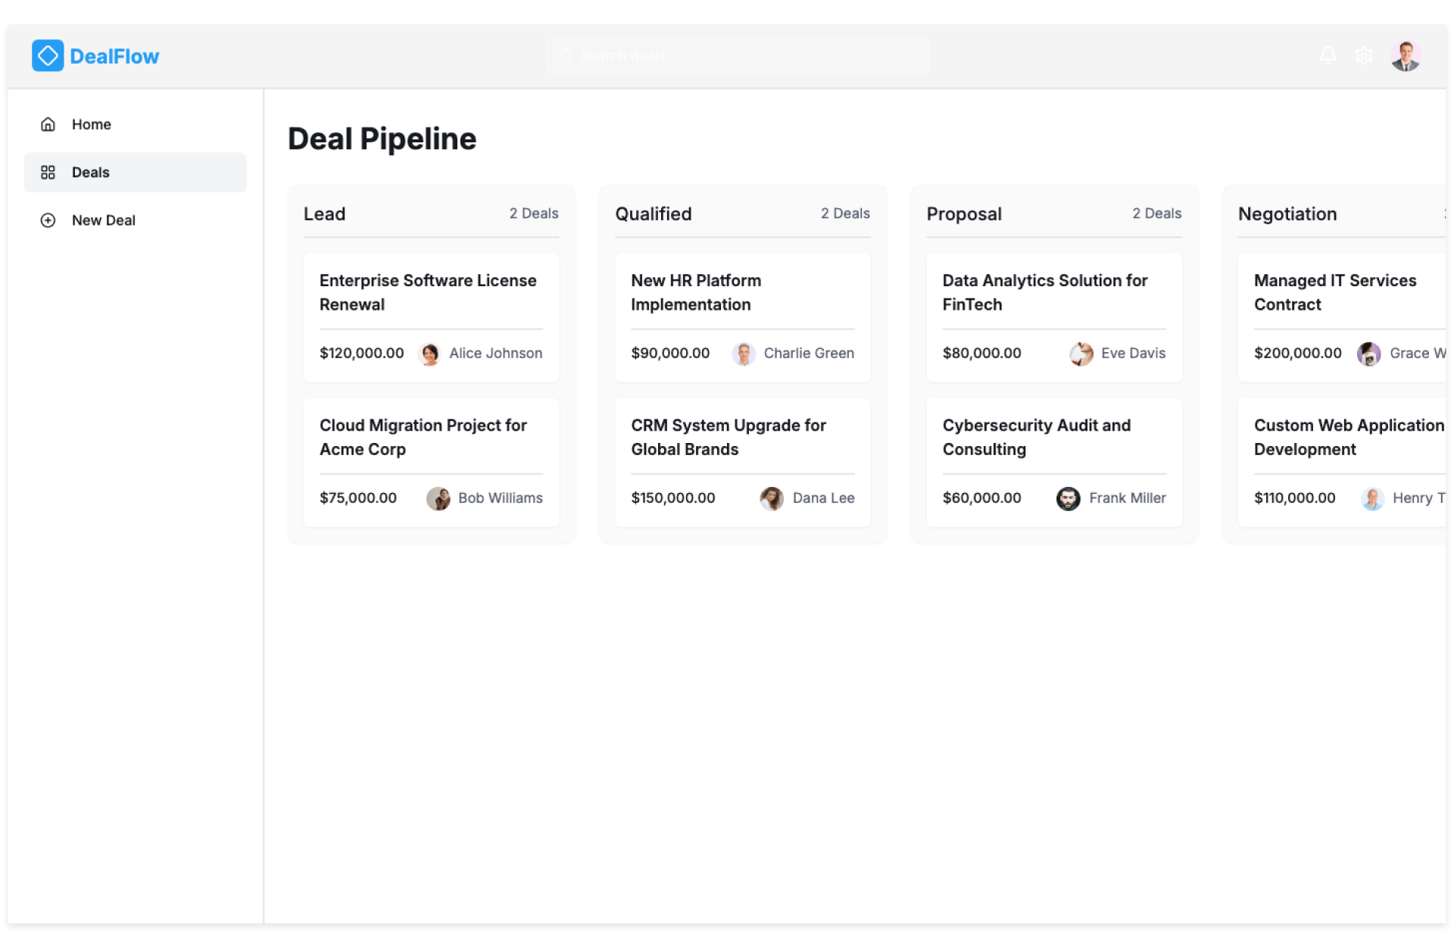Viewport: 1454px width, 945px height.
Task: Open Managed IT Services Contract deal
Action: [1334, 292]
